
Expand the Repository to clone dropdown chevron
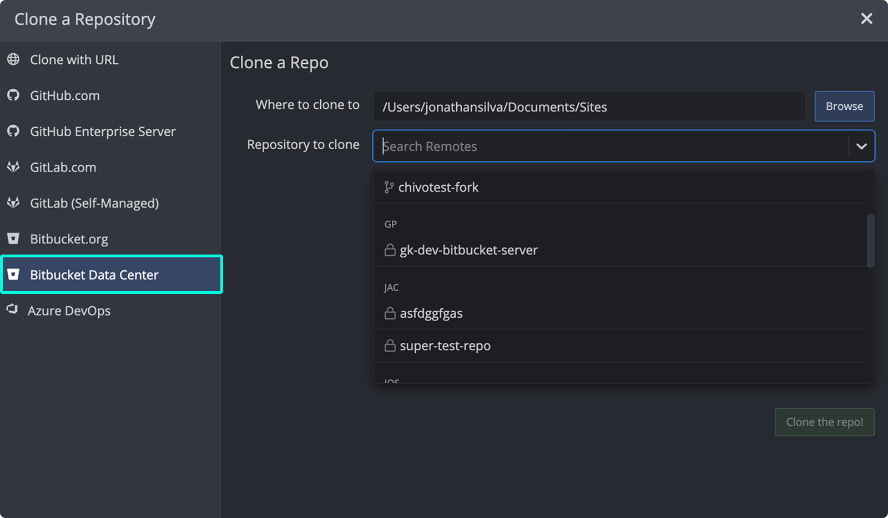[x=862, y=146]
